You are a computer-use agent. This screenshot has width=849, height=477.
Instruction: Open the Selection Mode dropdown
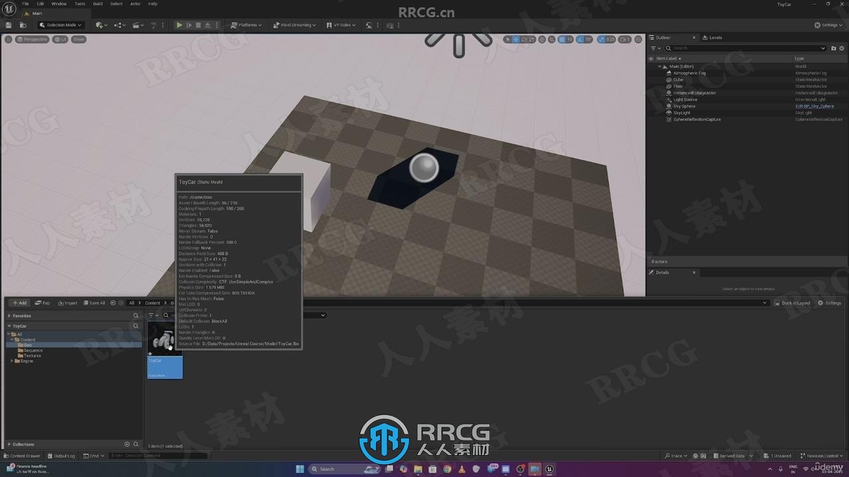pos(60,25)
